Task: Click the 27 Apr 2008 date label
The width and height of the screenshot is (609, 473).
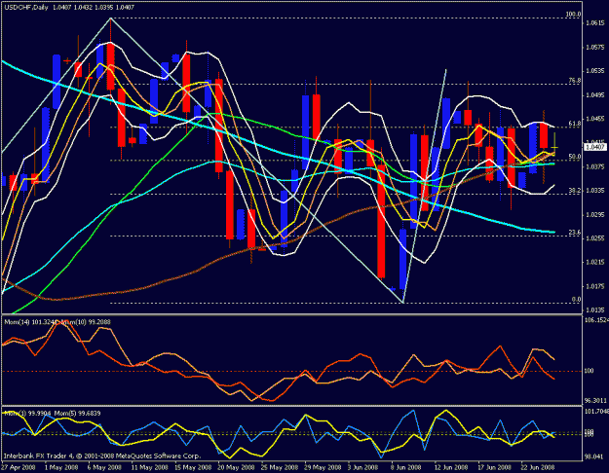Action: (18, 467)
